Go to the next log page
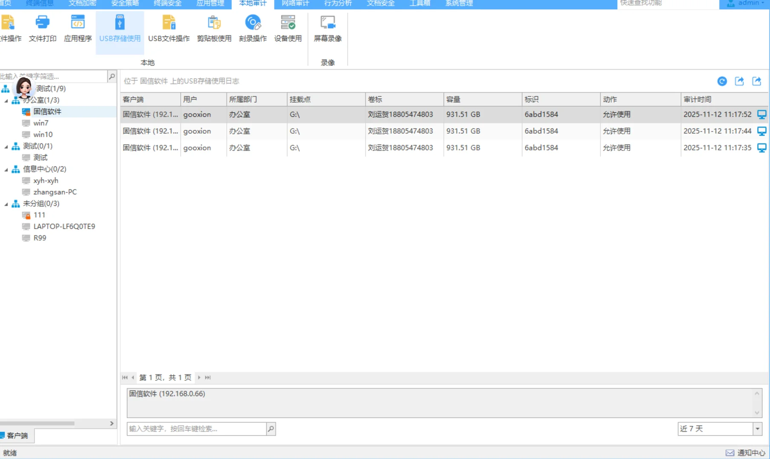 point(199,377)
